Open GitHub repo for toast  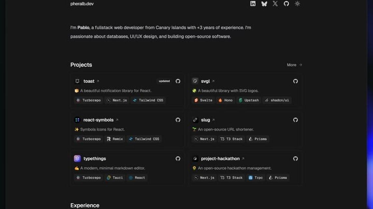178,81
